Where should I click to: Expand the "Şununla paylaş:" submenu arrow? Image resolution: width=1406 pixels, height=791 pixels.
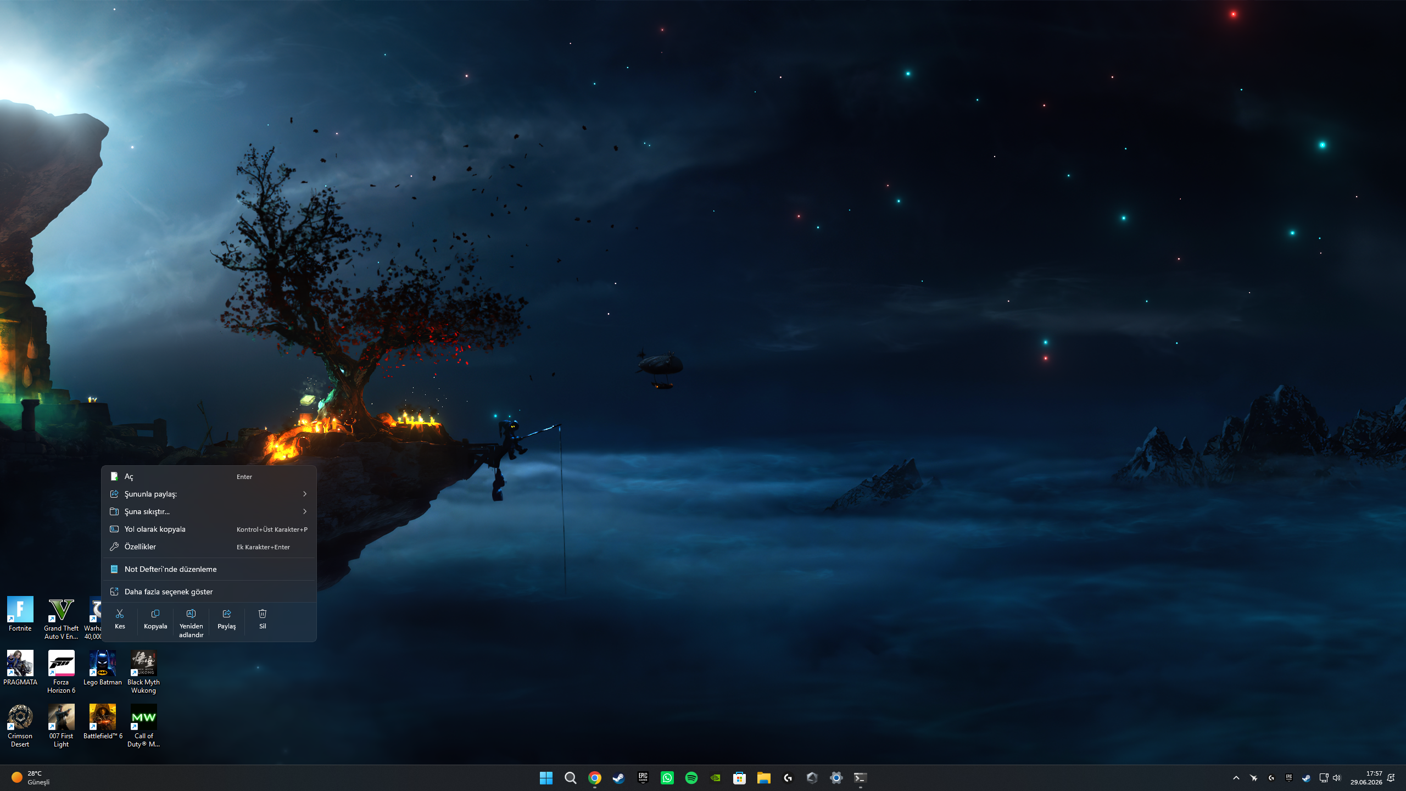[x=305, y=494]
